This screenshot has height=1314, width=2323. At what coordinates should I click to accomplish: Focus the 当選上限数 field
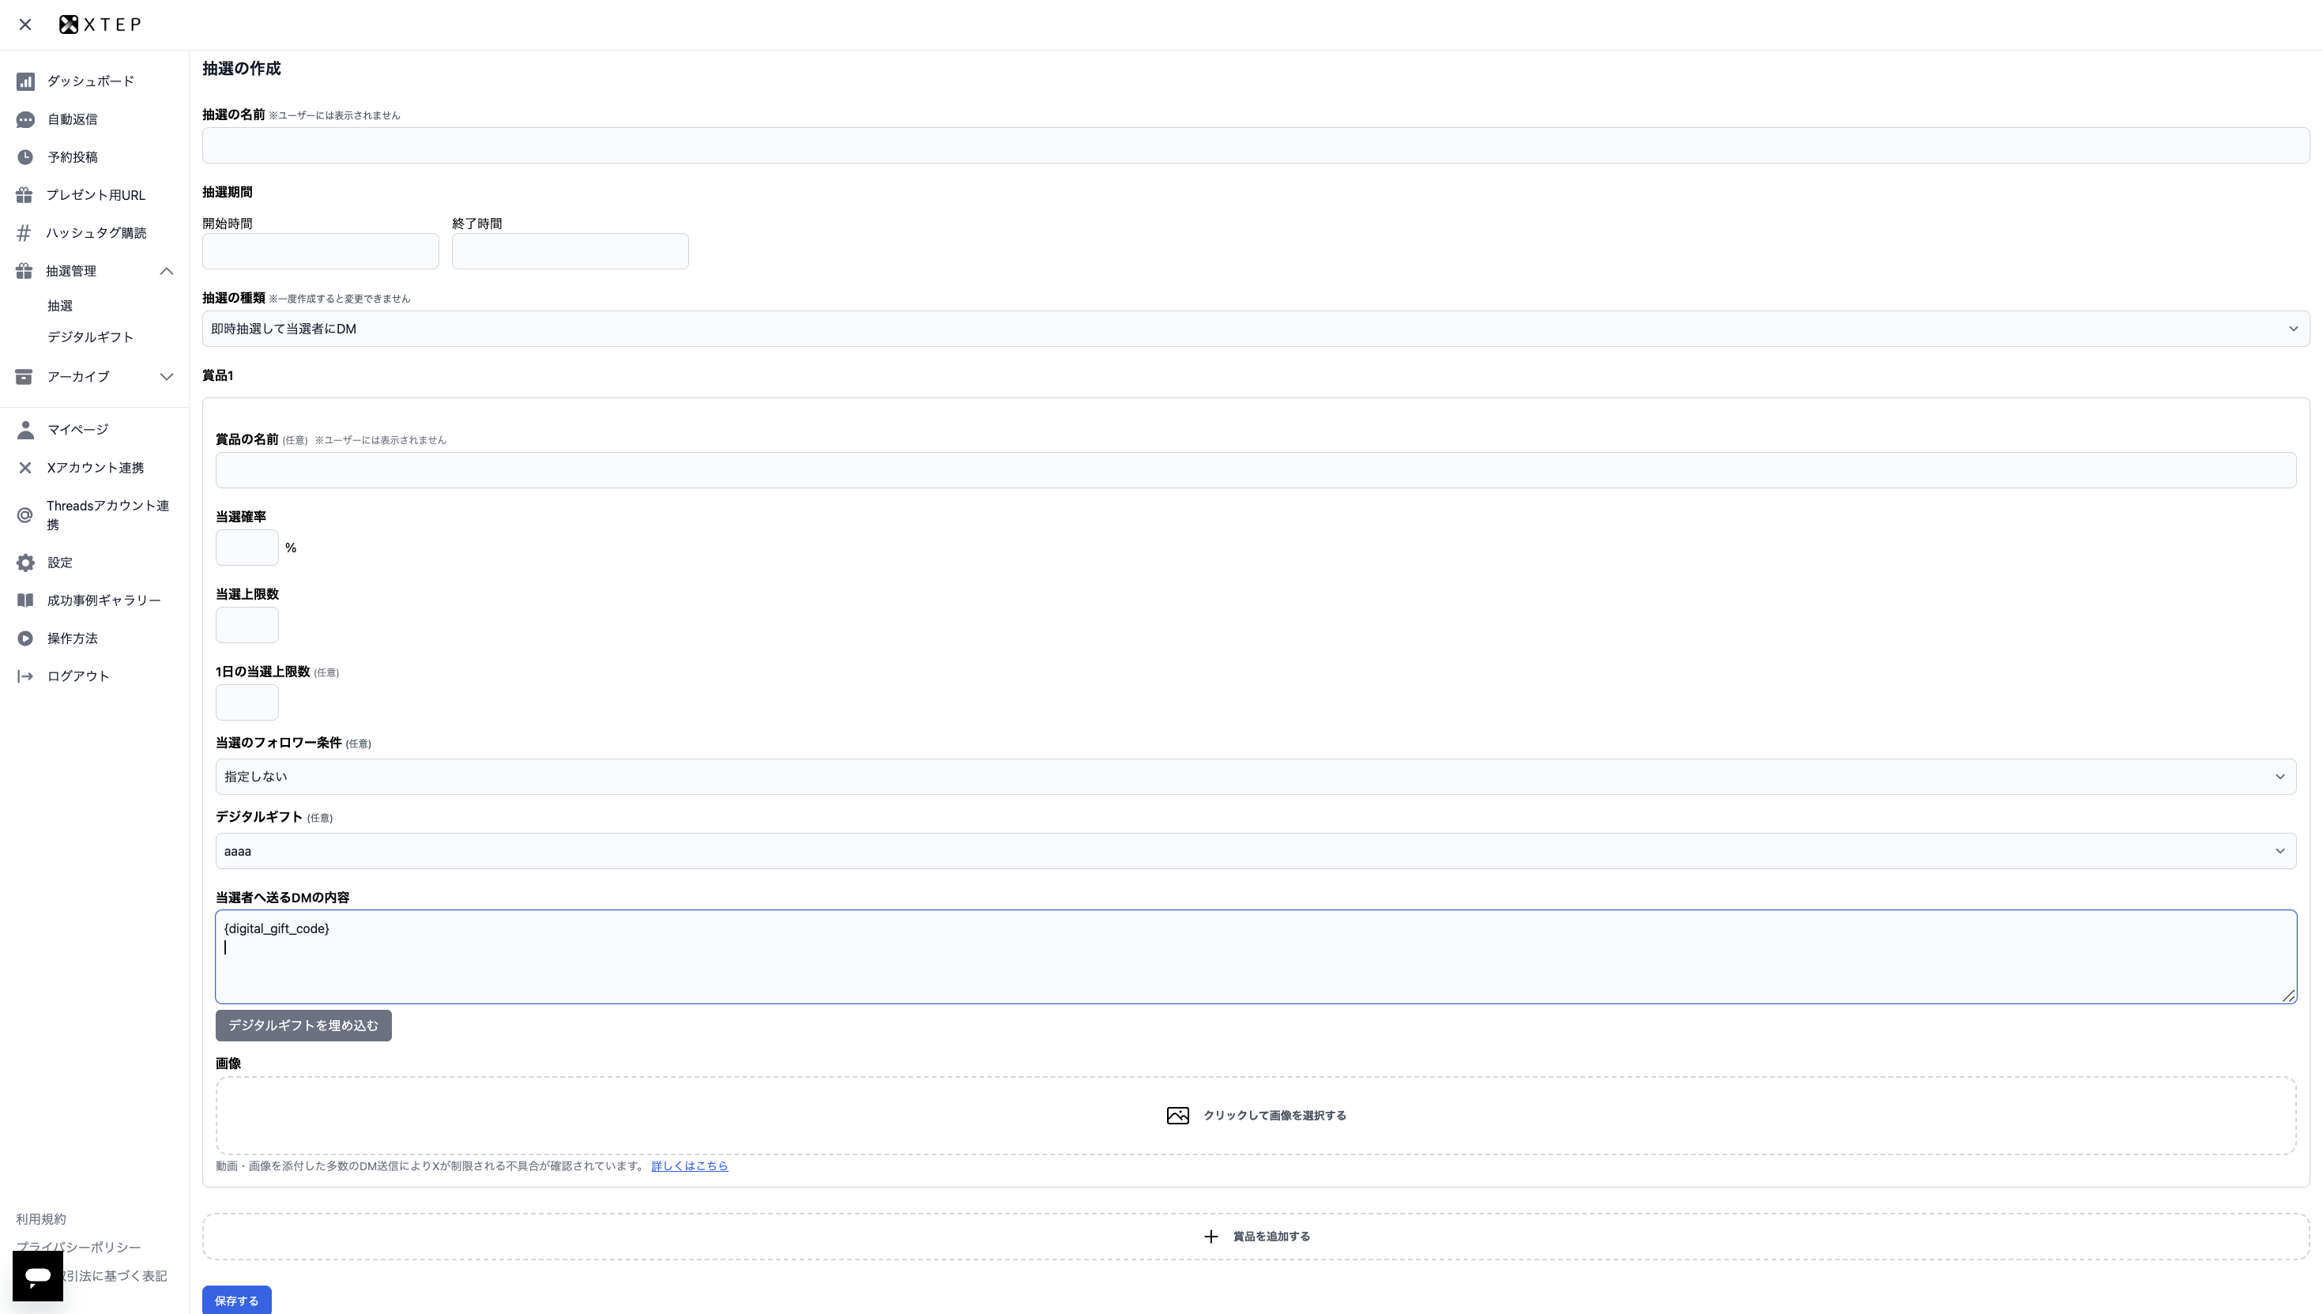click(x=247, y=624)
